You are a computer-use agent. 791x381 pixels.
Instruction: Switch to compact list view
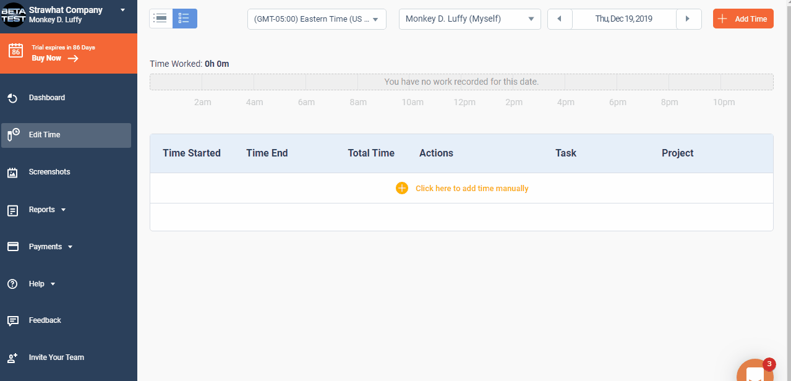click(161, 19)
